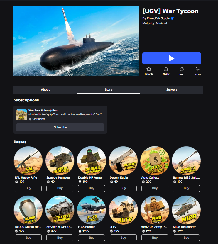Click the Speedy Humvee pass icon
Image resolution: width=218 pixels, height=244 pixels.
(x=60, y=161)
